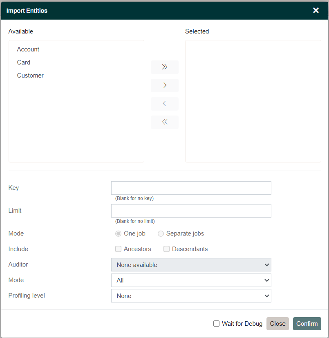Click the X icon on the Import Entities dialog
Screen dimensions: 329x338
316,10
